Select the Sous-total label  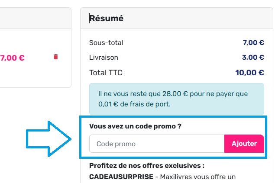coord(106,42)
